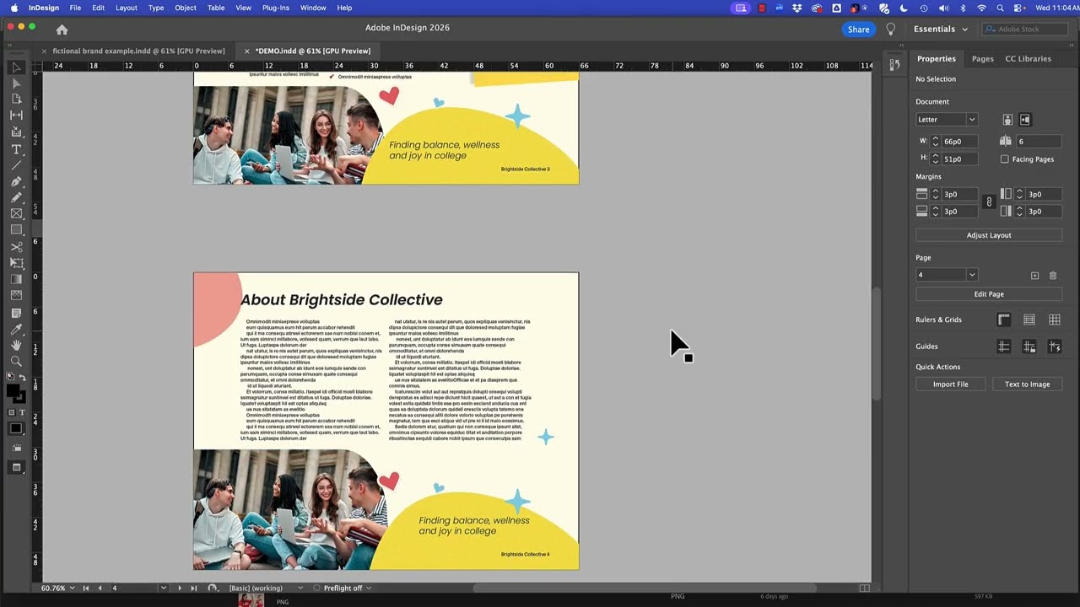Link all margin settings chain icon

pos(989,202)
